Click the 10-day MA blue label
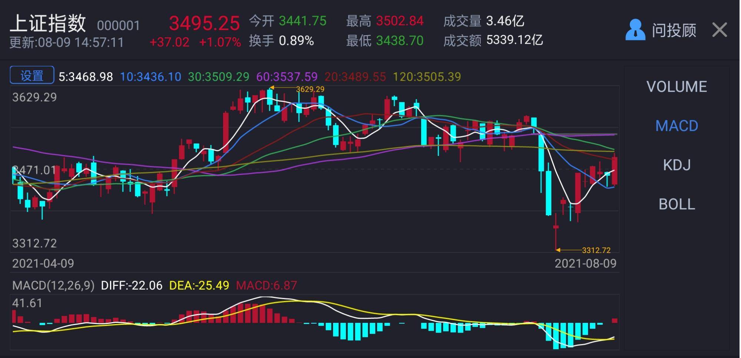The width and height of the screenshot is (741, 358). coord(150,77)
